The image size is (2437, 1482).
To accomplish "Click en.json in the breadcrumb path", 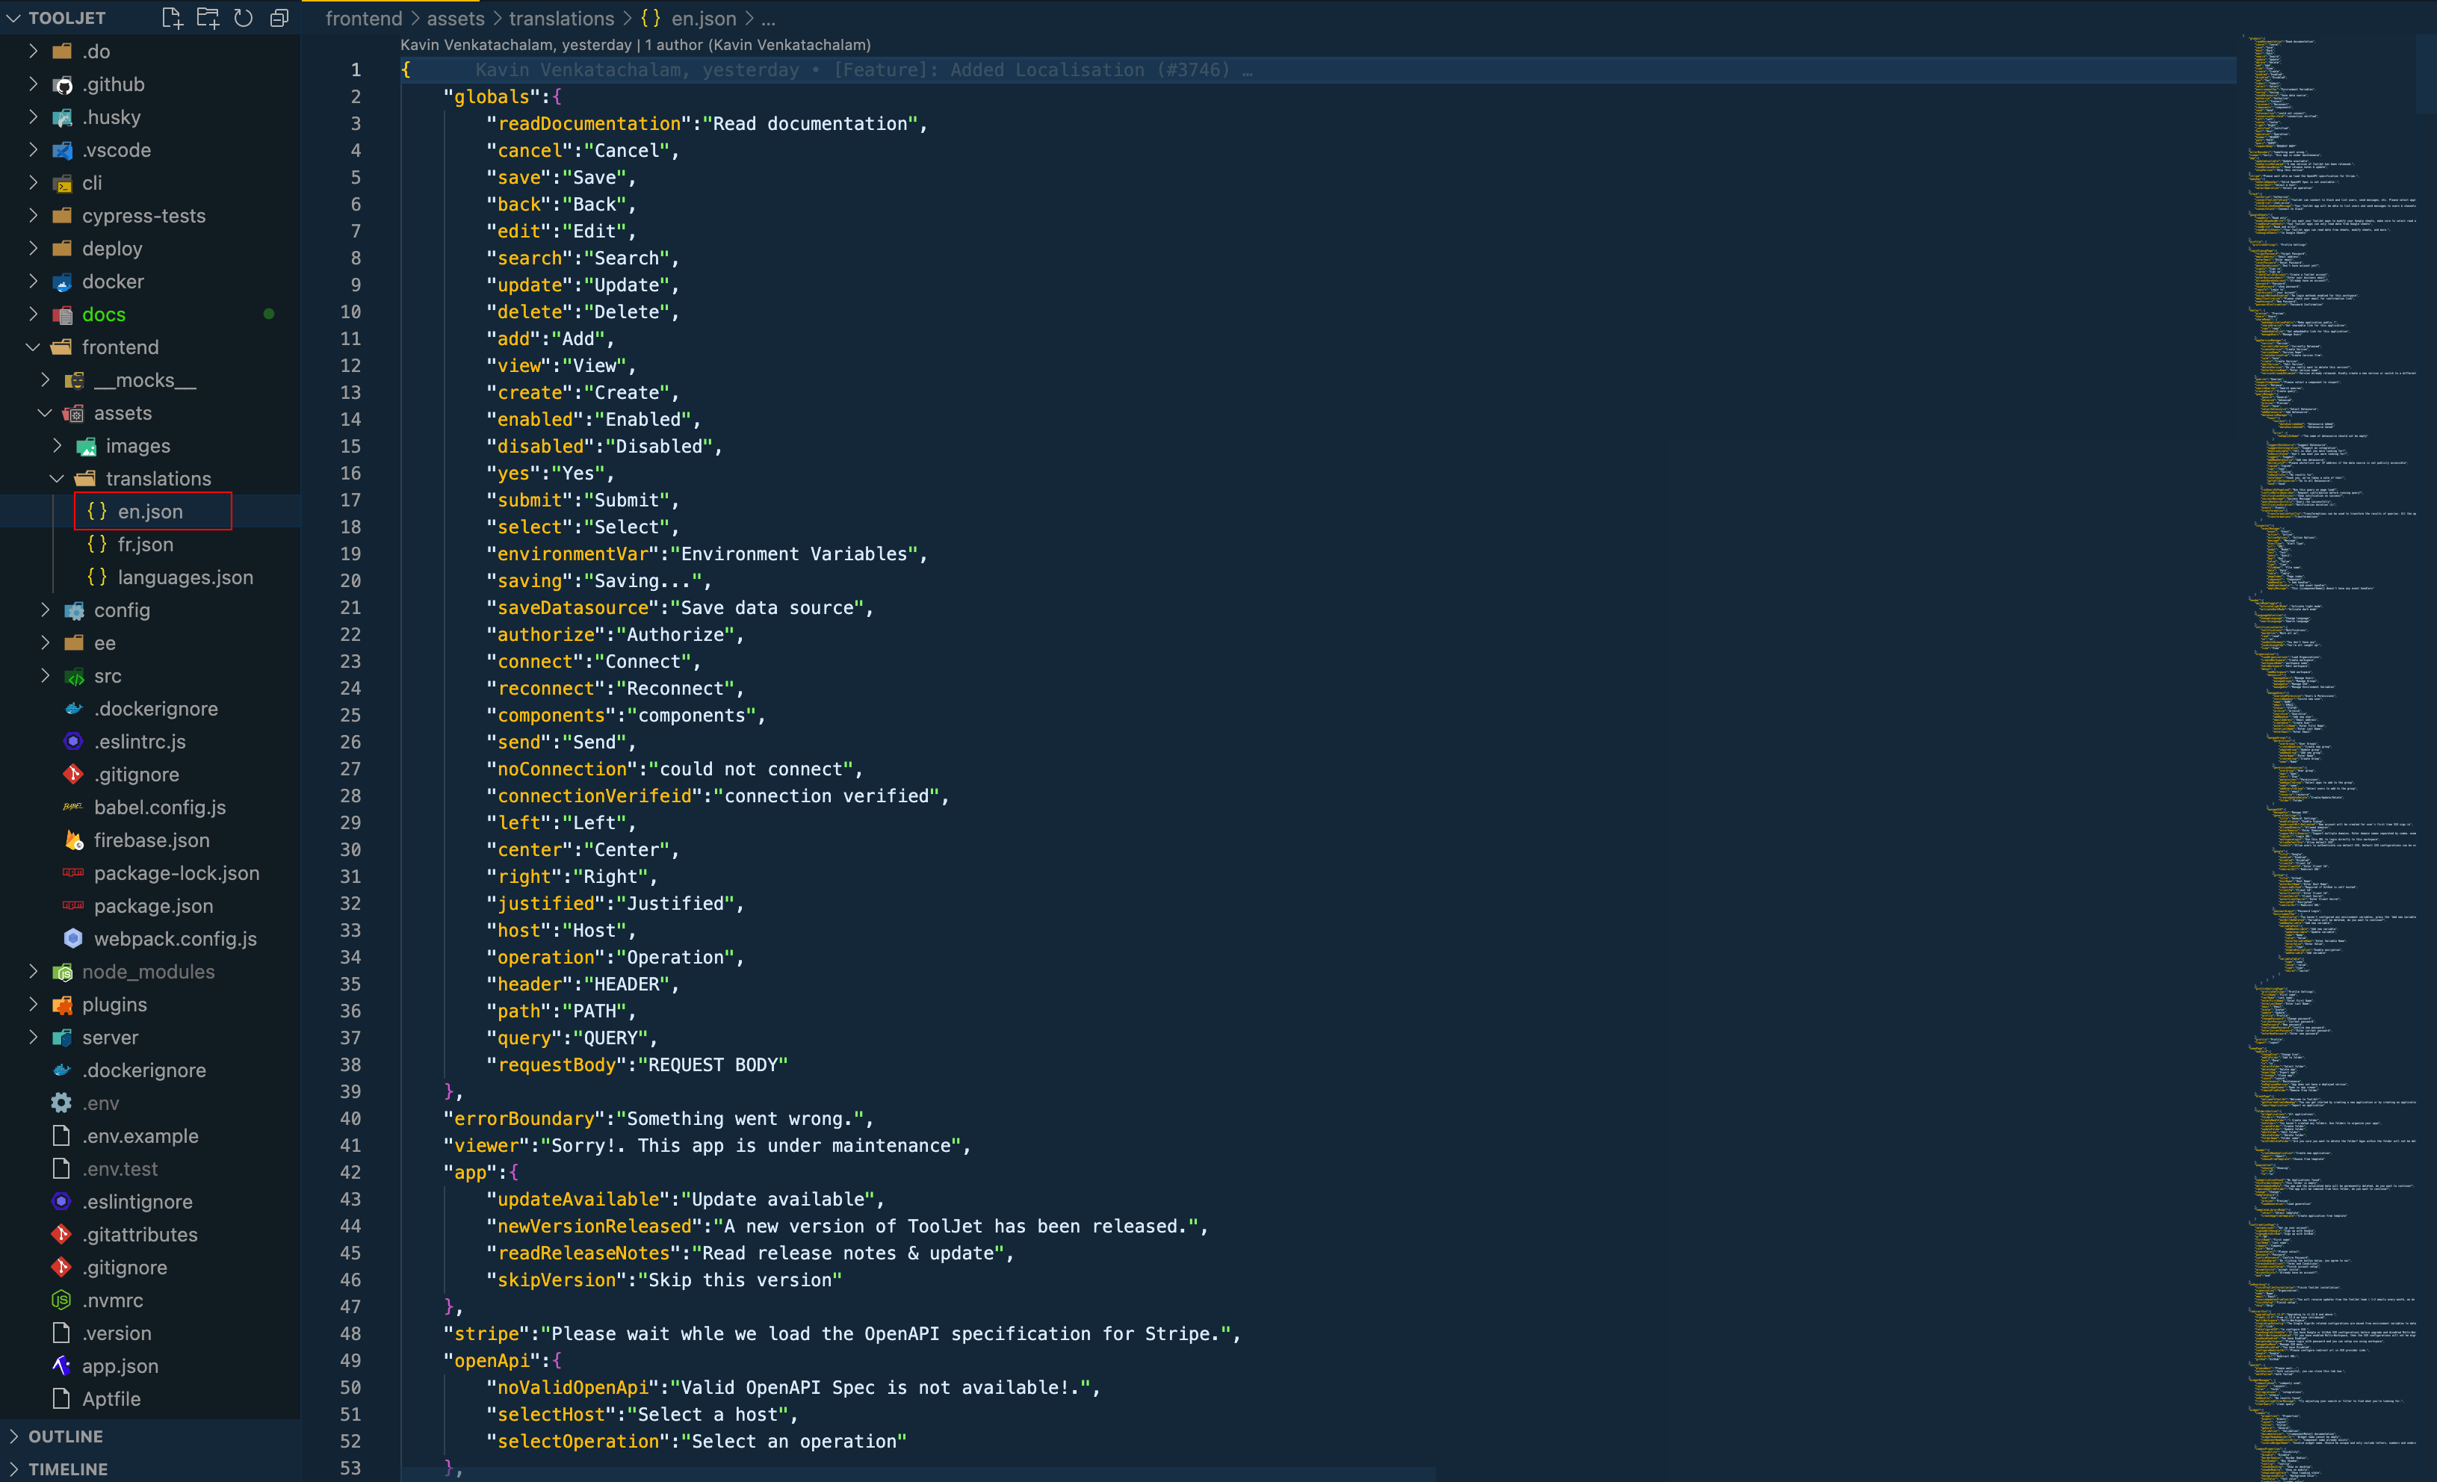I will click(703, 19).
